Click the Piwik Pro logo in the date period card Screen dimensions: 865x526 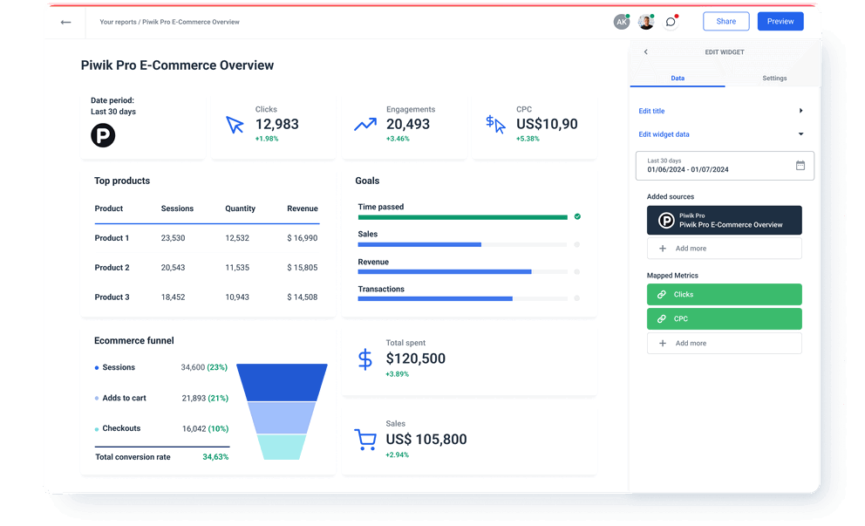(x=103, y=136)
